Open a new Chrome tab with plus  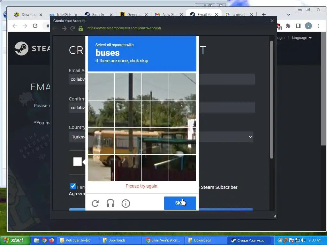click(263, 15)
